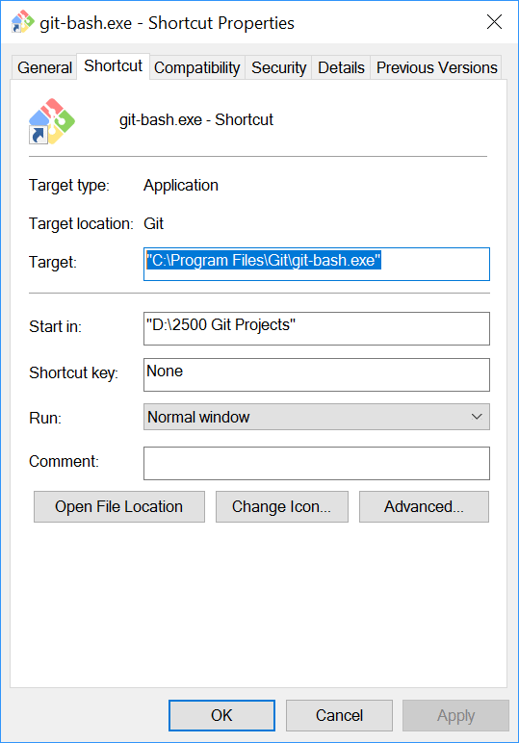This screenshot has height=743, width=519.
Task: Click the 'Comment:' label
Action: (x=64, y=461)
